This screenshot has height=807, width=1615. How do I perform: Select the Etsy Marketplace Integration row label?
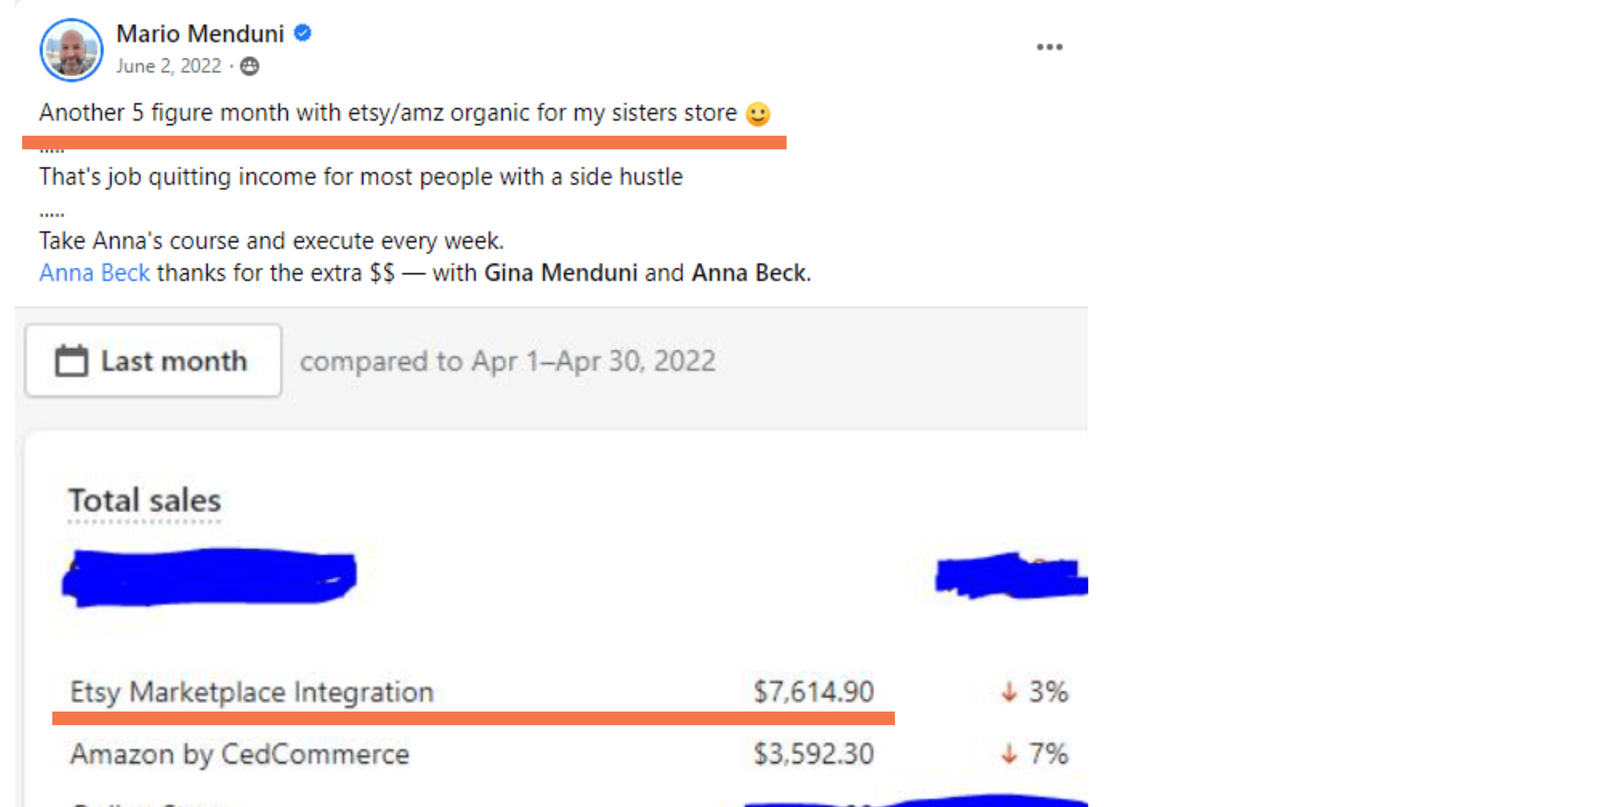click(252, 692)
